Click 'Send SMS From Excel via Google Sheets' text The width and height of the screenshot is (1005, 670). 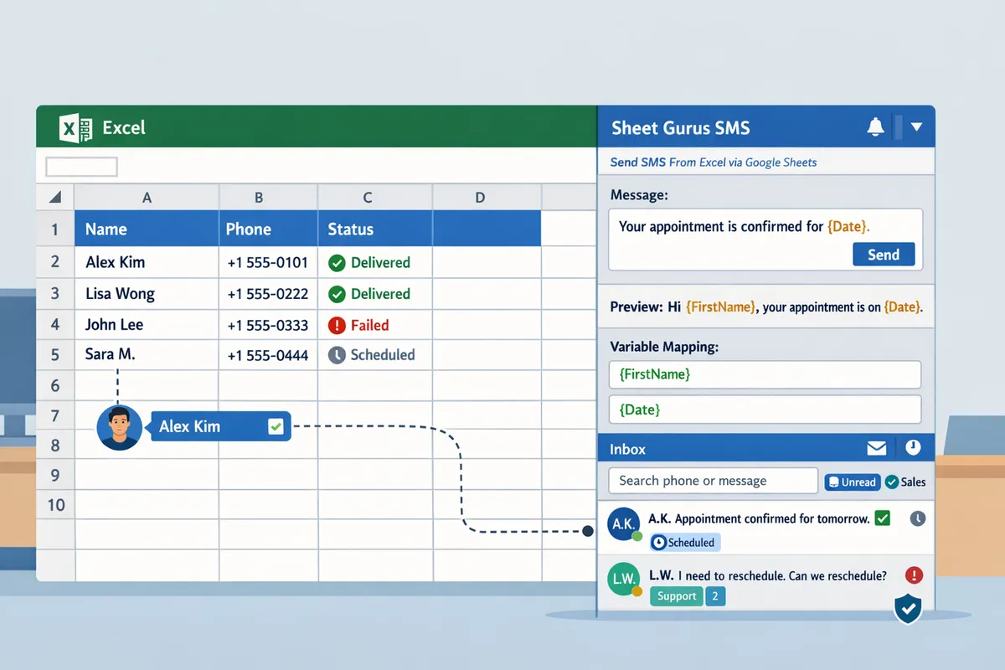point(714,162)
